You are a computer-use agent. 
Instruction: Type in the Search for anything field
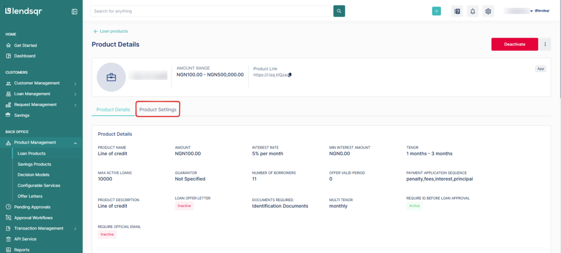[x=211, y=11]
